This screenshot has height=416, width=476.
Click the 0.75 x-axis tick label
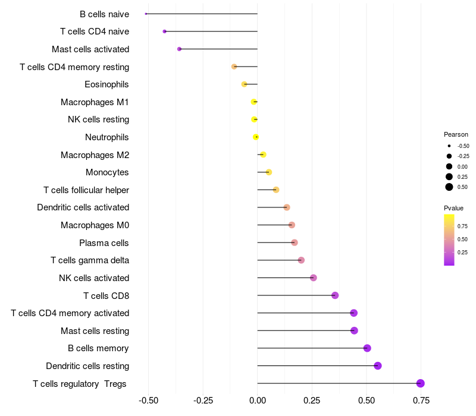point(421,401)
